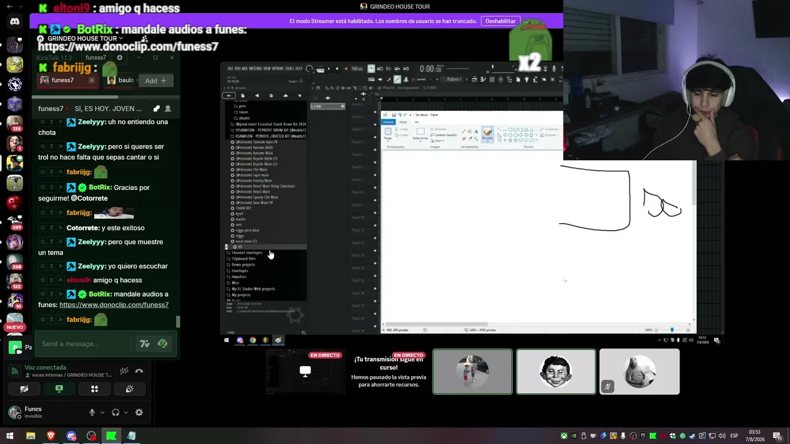Image resolution: width=790 pixels, height=444 pixels.
Task: Toggle camera in Discord voice panel
Action: click(24, 389)
